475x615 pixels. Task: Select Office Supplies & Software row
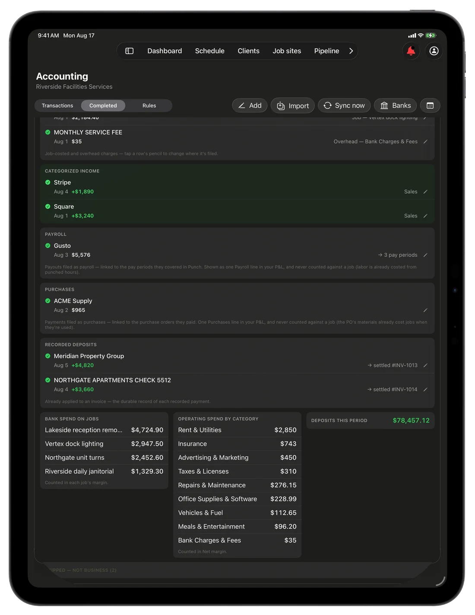coord(237,499)
